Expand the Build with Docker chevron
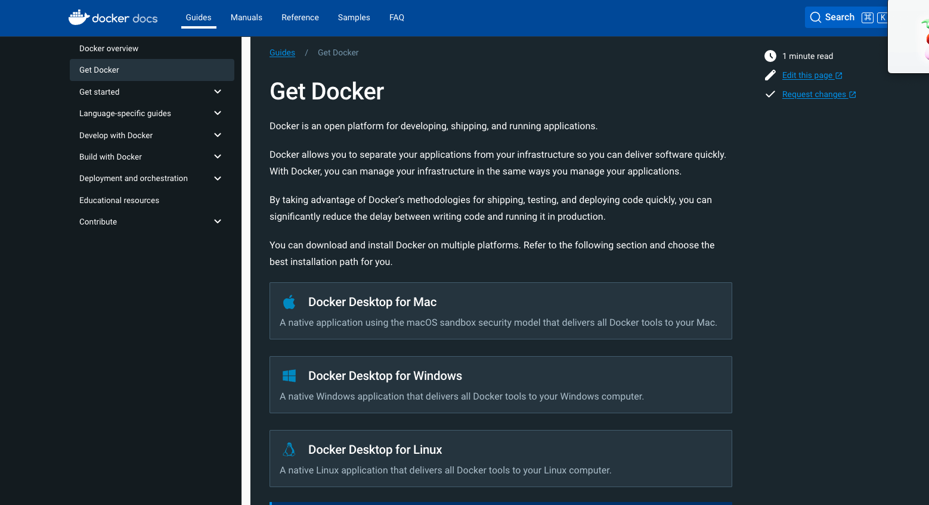The width and height of the screenshot is (929, 505). tap(218, 157)
